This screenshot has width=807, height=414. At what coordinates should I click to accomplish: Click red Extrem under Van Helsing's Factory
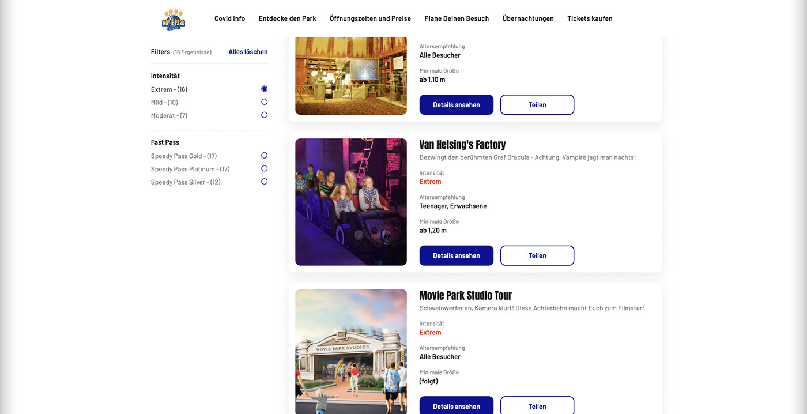(430, 182)
